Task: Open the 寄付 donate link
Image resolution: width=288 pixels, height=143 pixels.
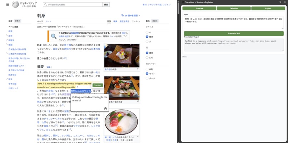Action: pyautogui.click(x=145, y=5)
